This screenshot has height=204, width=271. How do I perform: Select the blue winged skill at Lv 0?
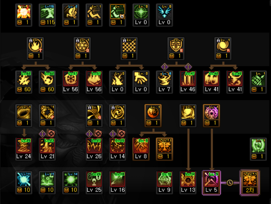tap(164, 15)
